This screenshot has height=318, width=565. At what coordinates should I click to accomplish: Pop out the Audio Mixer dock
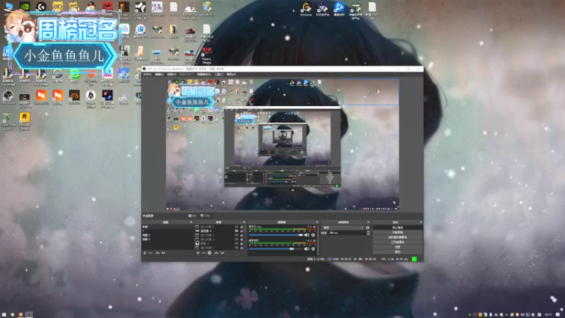point(317,222)
